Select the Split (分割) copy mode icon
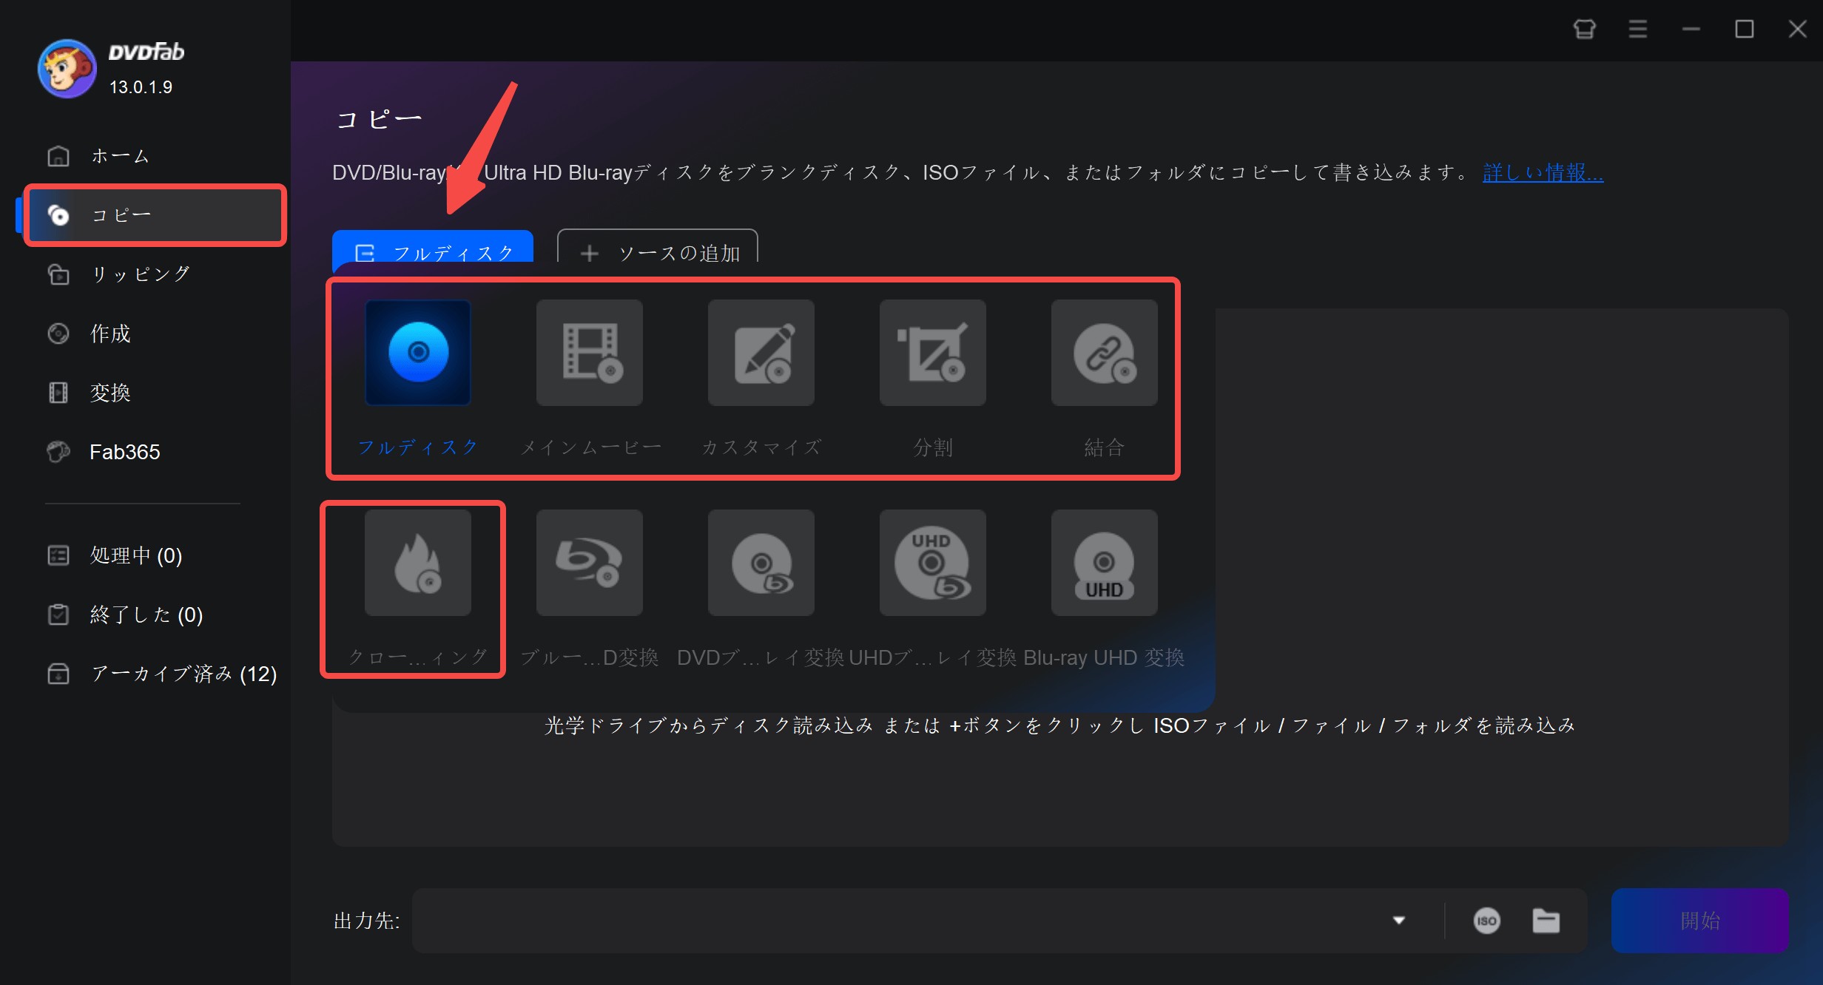The height and width of the screenshot is (985, 1823). (x=932, y=353)
